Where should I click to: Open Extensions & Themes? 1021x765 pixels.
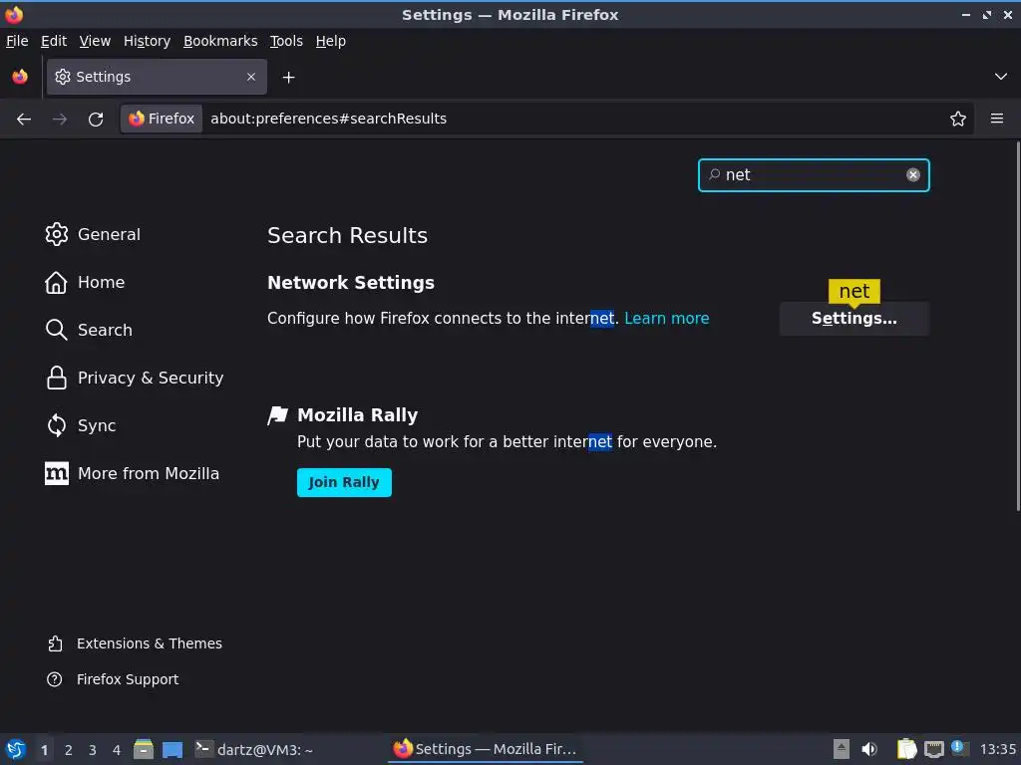tap(135, 643)
